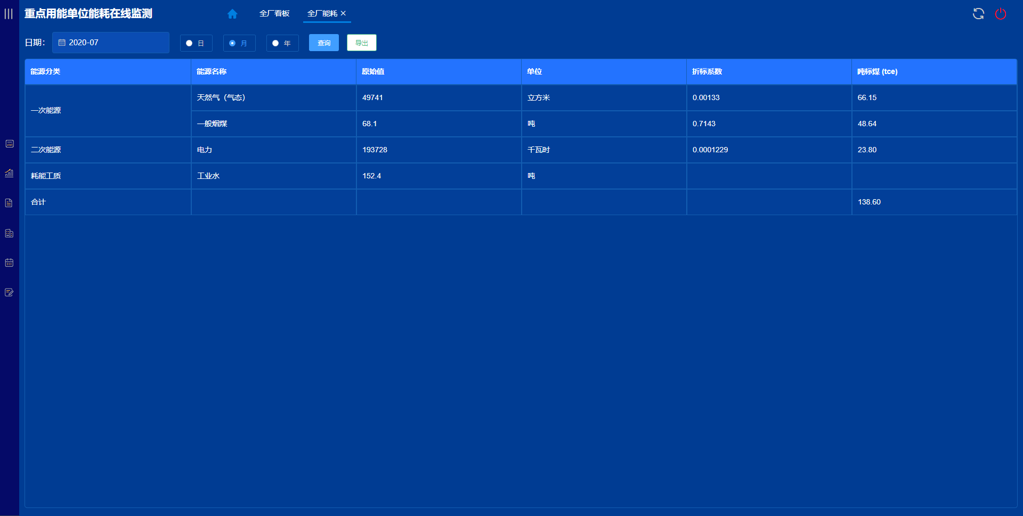Select the 月 radio option
Viewport: 1023px width, 516px height.
239,43
